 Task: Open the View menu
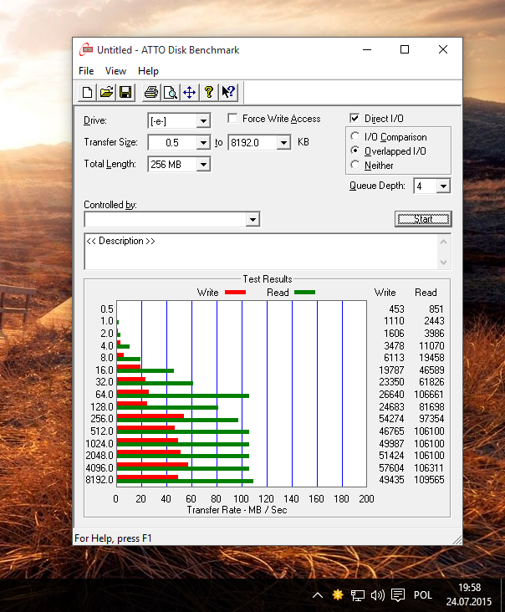click(115, 71)
